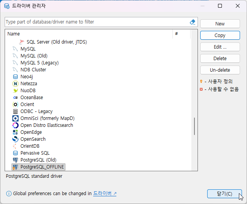
Task: Close the dialog with 닫기(C) button
Action: tap(224, 194)
